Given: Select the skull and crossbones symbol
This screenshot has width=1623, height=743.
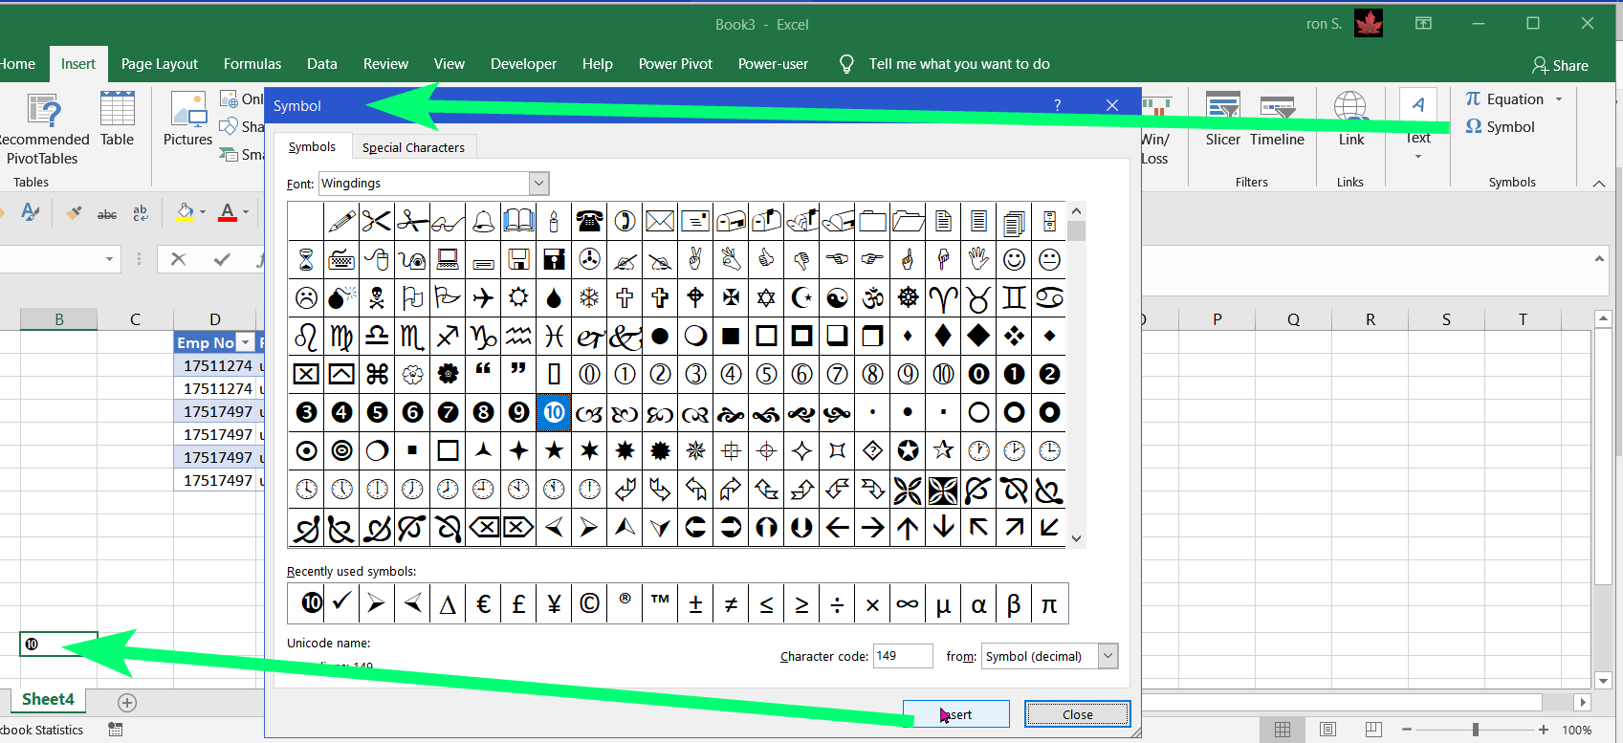Looking at the screenshot, I should pos(377,297).
